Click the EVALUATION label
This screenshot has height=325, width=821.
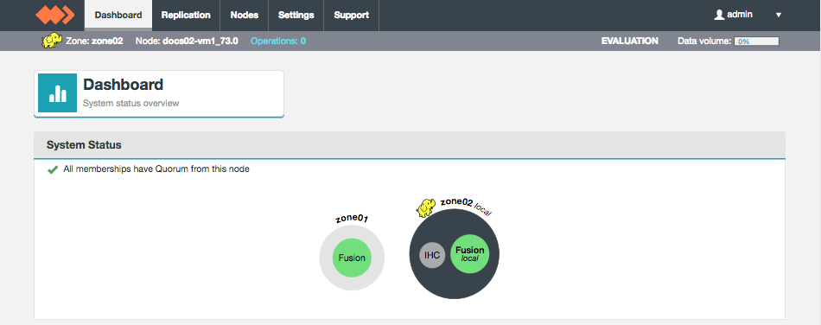tap(630, 41)
